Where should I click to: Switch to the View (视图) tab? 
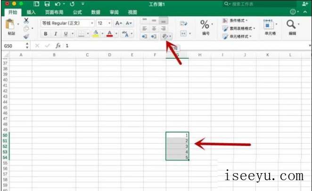pyautogui.click(x=132, y=12)
